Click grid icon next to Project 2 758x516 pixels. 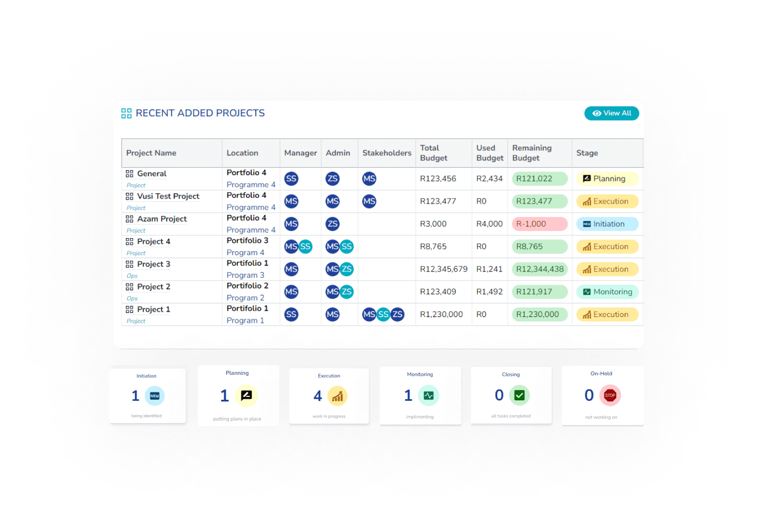[130, 287]
